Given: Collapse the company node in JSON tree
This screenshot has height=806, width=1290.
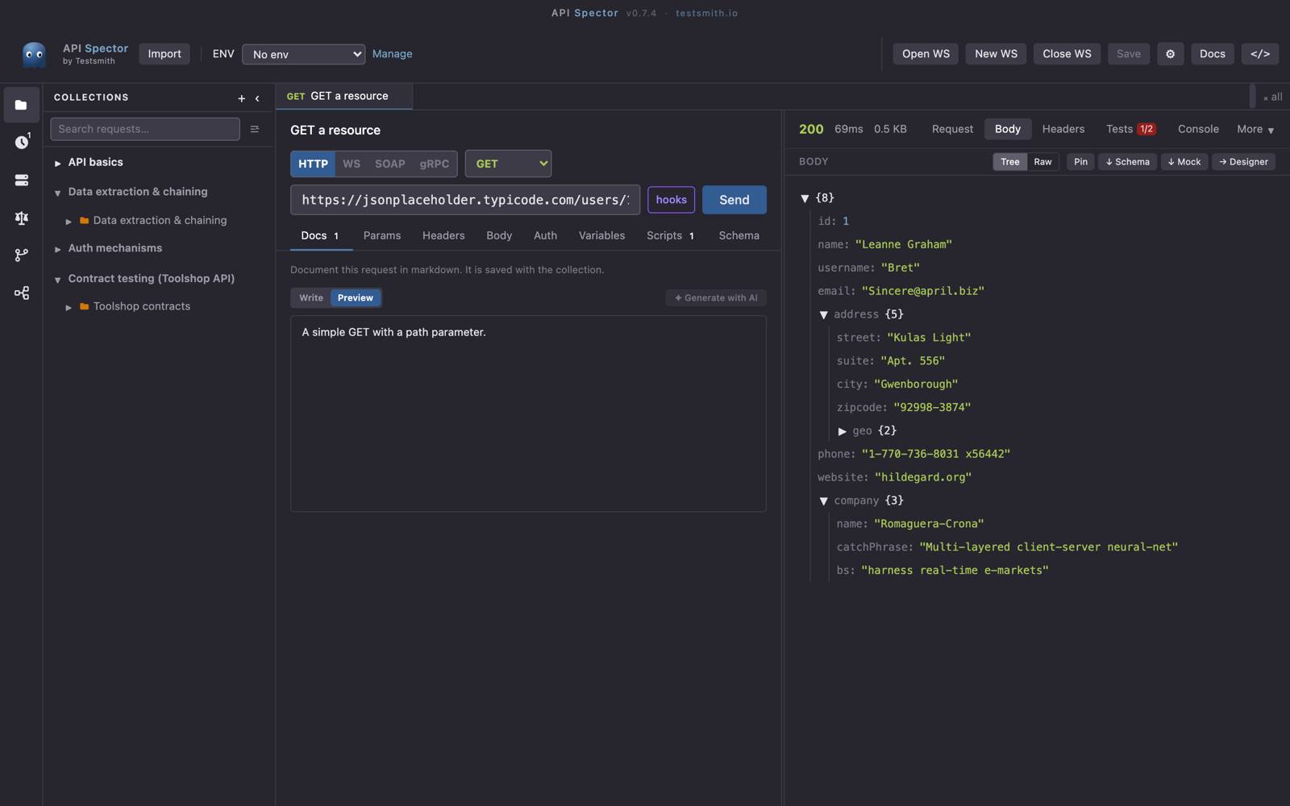Looking at the screenshot, I should click(823, 501).
